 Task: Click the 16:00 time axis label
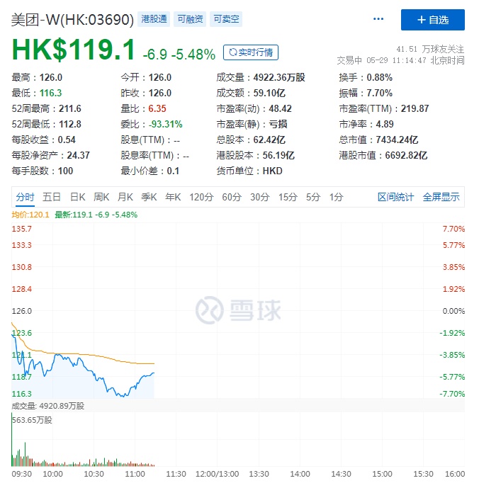click(x=455, y=474)
